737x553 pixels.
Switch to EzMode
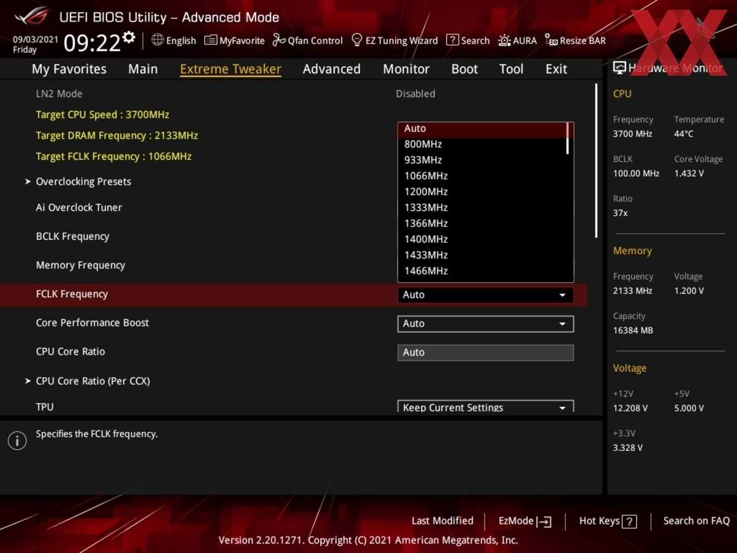(x=525, y=521)
